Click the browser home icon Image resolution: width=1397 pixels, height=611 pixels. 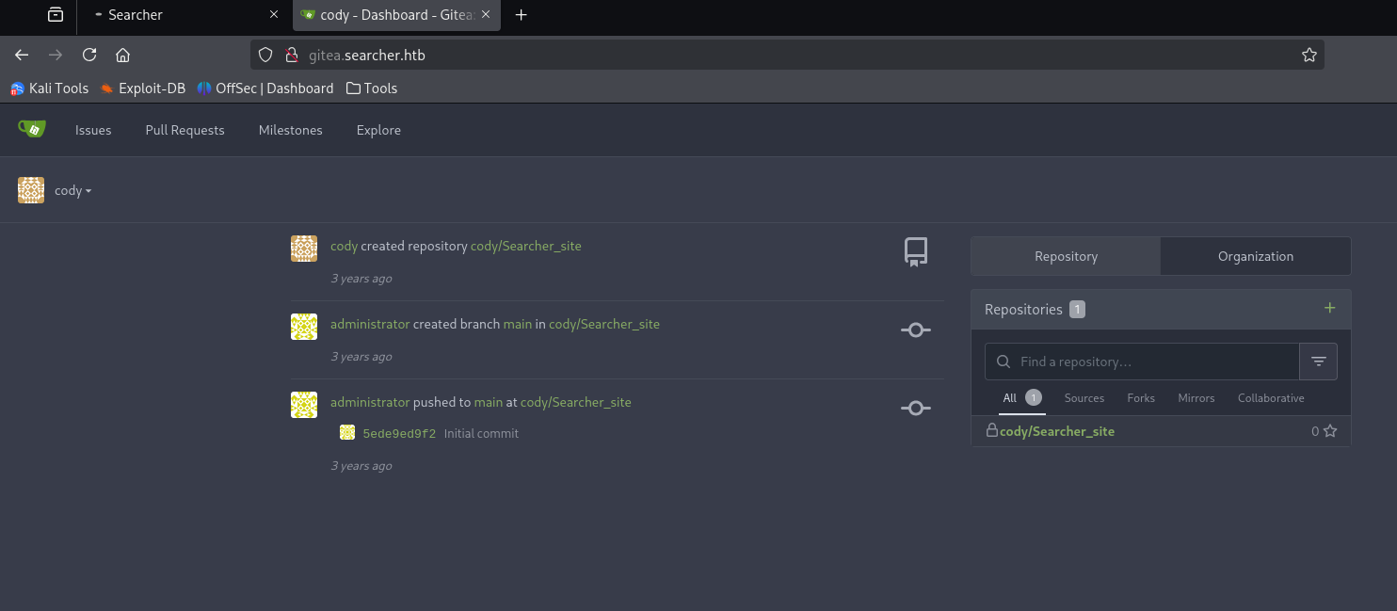tap(122, 55)
